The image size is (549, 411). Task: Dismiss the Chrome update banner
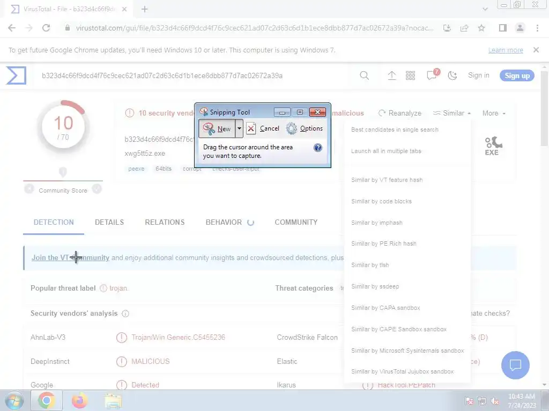[536, 50]
